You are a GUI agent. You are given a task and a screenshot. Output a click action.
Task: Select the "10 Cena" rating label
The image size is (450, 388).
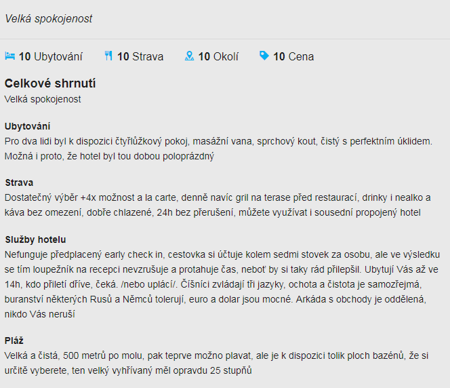tap(293, 57)
